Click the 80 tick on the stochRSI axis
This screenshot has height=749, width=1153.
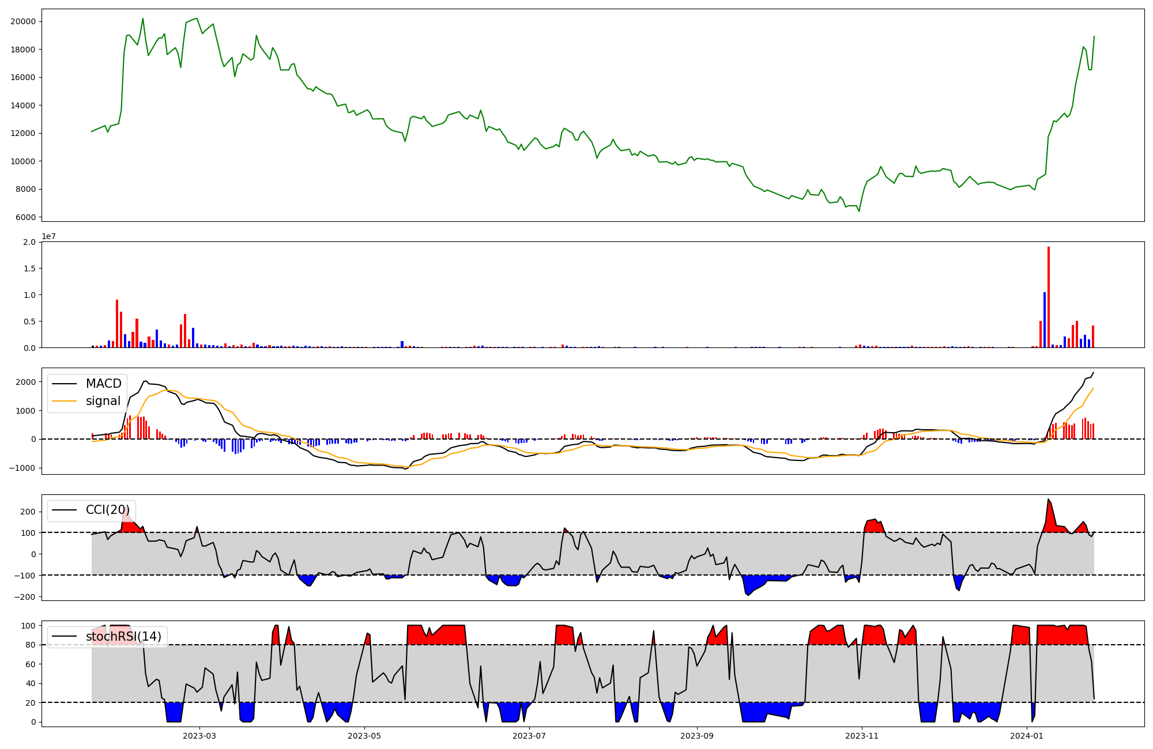click(31, 645)
